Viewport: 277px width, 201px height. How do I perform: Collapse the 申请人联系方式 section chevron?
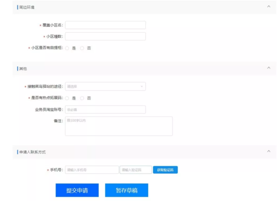[x=268, y=151]
